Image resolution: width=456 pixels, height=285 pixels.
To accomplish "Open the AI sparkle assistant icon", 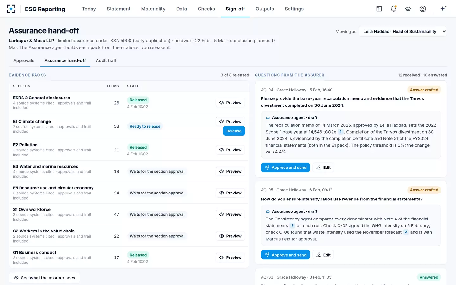I will [443, 9].
